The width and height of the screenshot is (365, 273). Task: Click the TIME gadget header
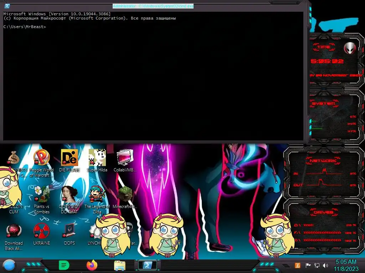click(324, 47)
